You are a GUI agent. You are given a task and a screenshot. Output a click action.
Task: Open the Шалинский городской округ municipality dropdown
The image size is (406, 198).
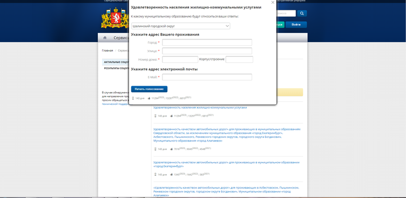[x=181, y=26]
